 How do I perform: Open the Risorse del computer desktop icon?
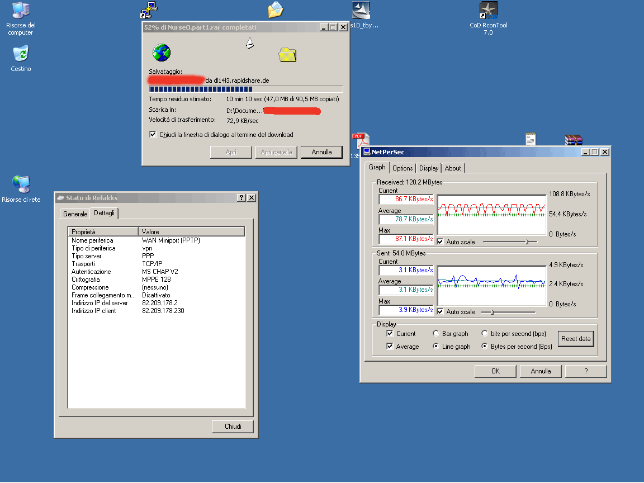tap(21, 11)
